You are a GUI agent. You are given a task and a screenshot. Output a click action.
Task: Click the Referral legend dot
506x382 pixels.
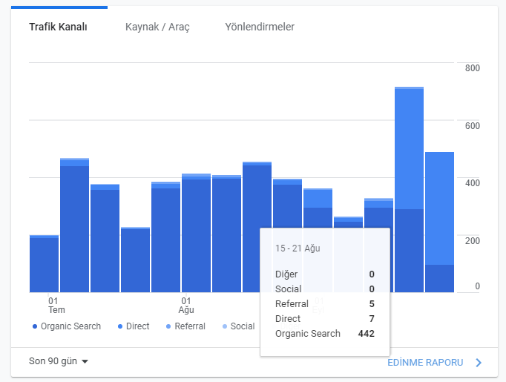click(x=168, y=326)
